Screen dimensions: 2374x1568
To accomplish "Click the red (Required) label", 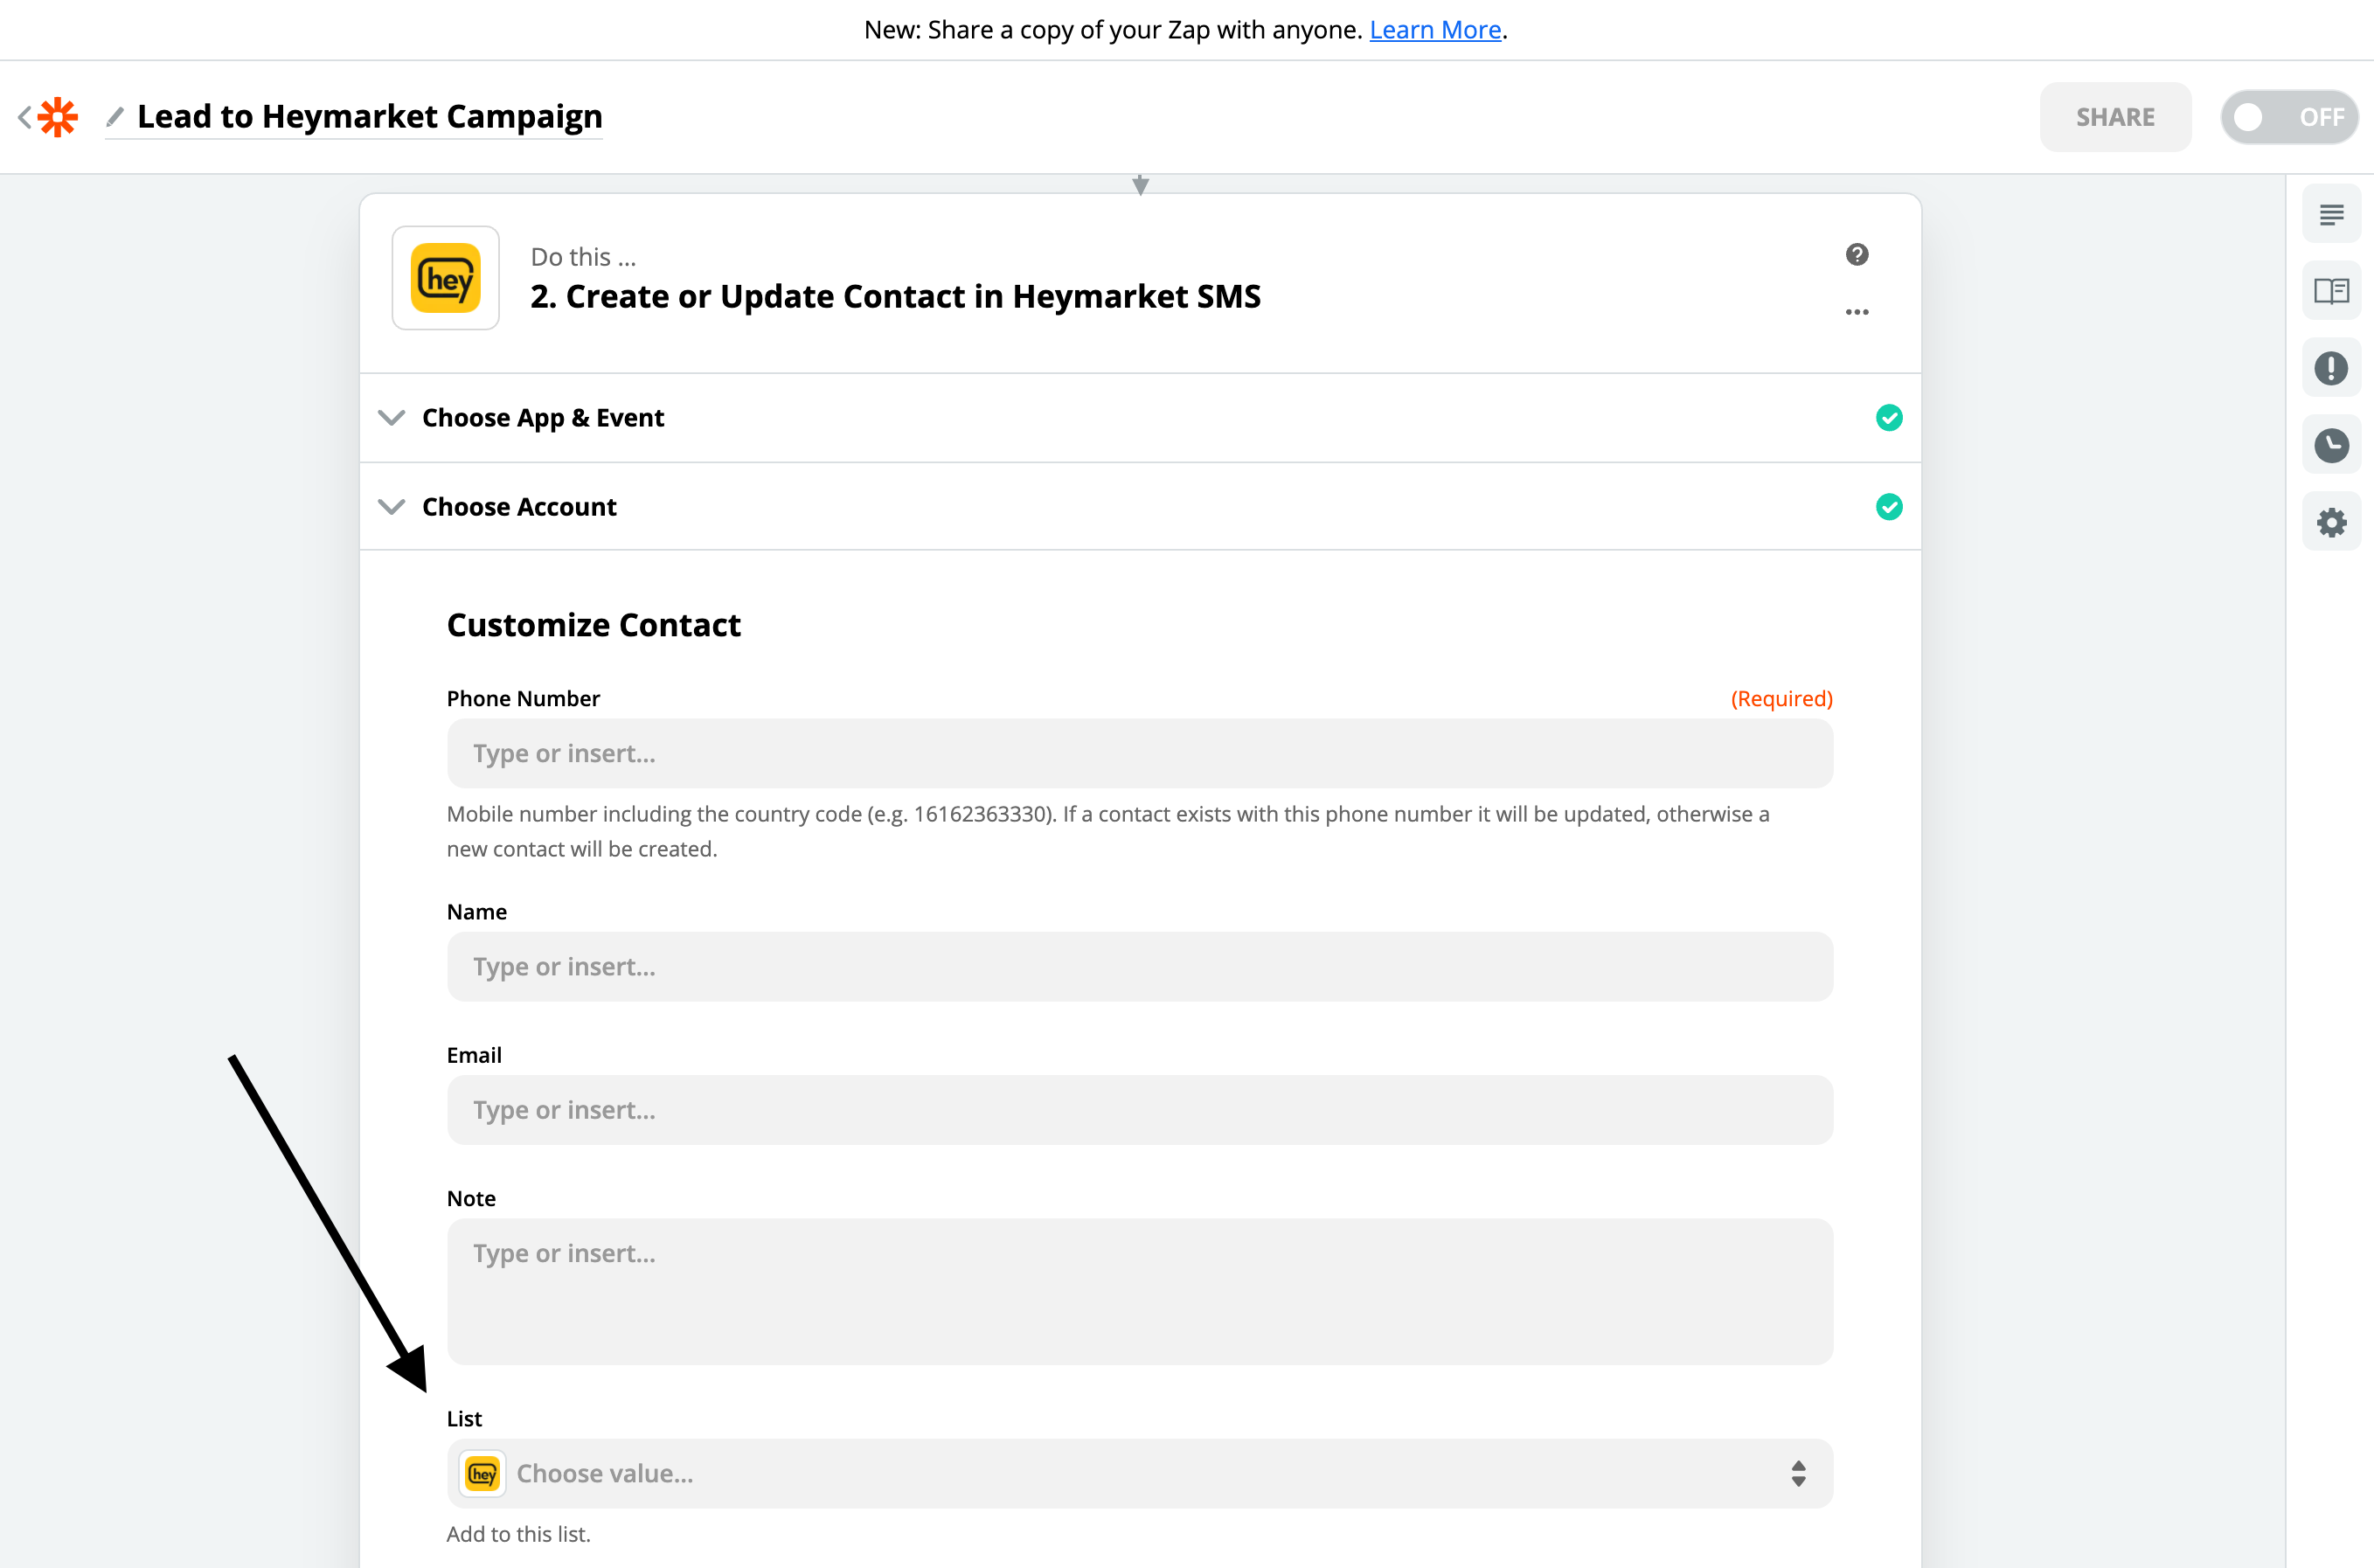I will (1781, 699).
